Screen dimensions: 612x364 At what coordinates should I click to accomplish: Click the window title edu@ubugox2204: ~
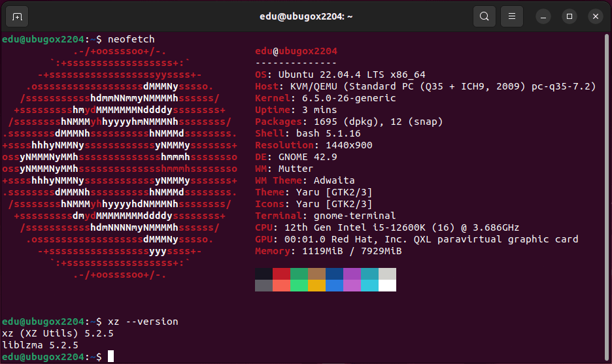click(x=305, y=16)
